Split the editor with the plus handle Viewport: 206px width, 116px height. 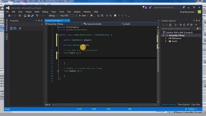(x=158, y=27)
